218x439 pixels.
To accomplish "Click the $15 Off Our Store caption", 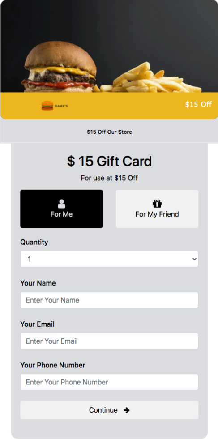I will click(109, 132).
